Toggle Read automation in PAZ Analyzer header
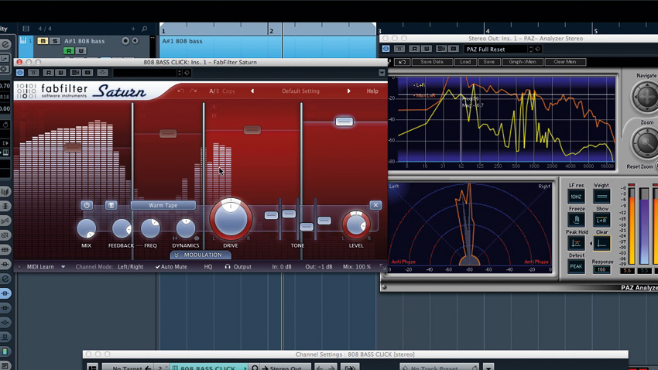 point(415,49)
